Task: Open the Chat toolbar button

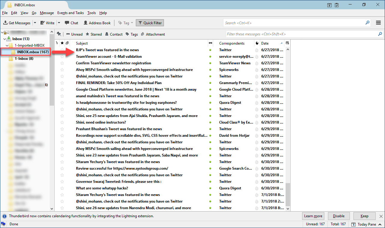Action: pyautogui.click(x=71, y=23)
